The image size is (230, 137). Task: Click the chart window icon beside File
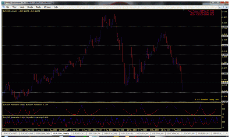[3, 7]
